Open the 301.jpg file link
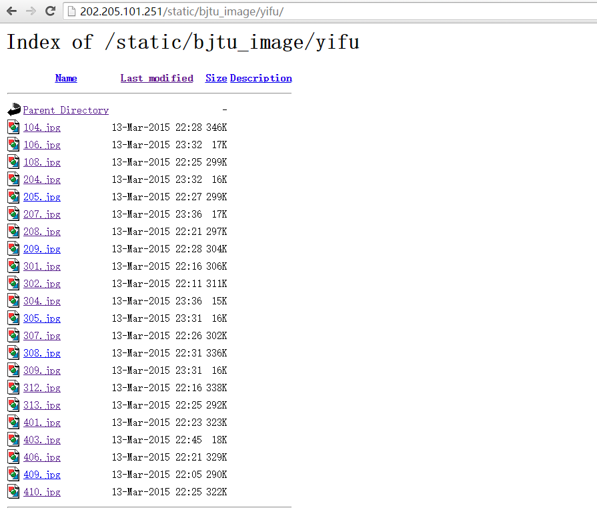 (42, 266)
